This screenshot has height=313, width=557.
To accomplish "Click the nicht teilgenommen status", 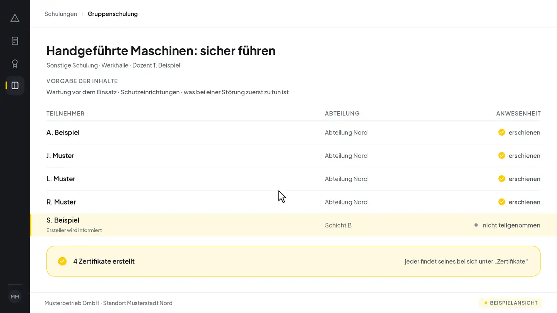I will point(511,225).
